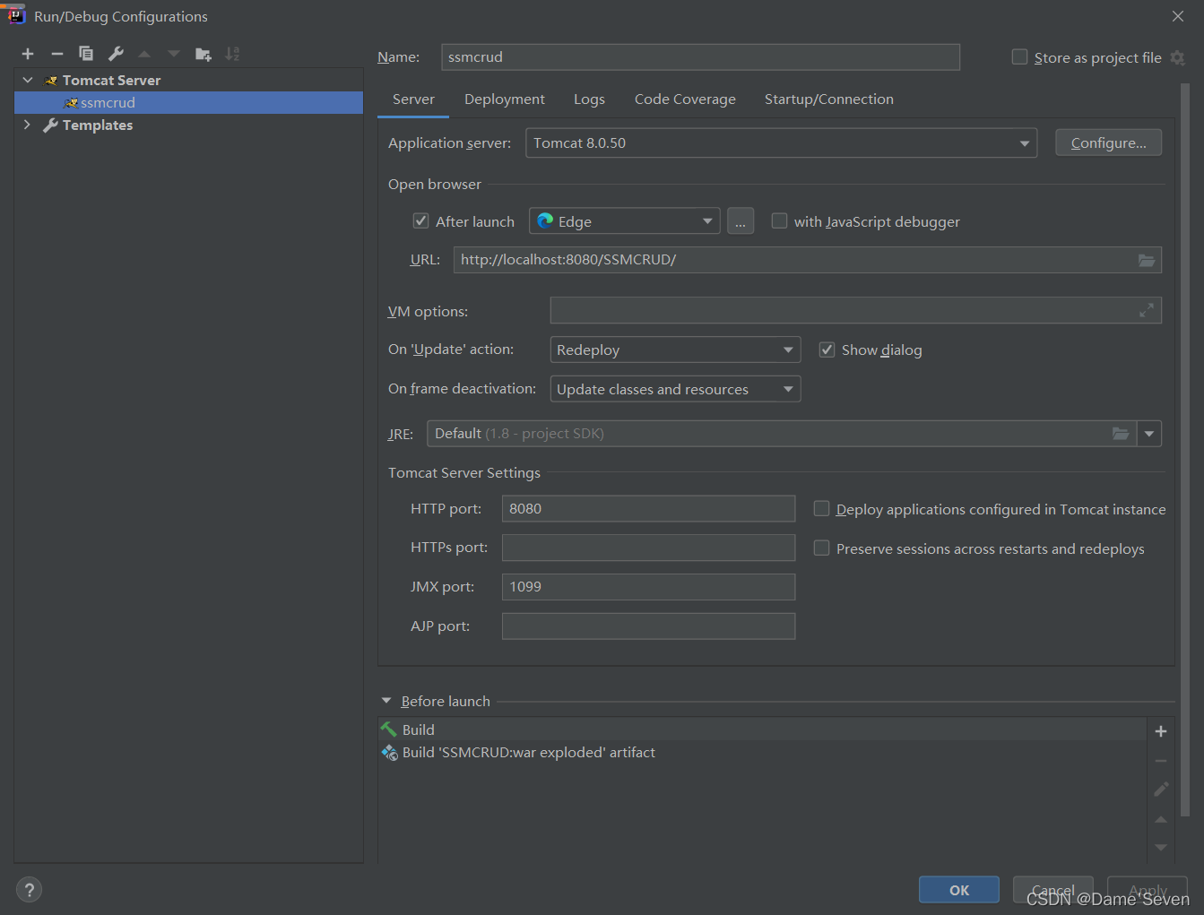Click URL input field
This screenshot has height=915, width=1204.
(808, 260)
